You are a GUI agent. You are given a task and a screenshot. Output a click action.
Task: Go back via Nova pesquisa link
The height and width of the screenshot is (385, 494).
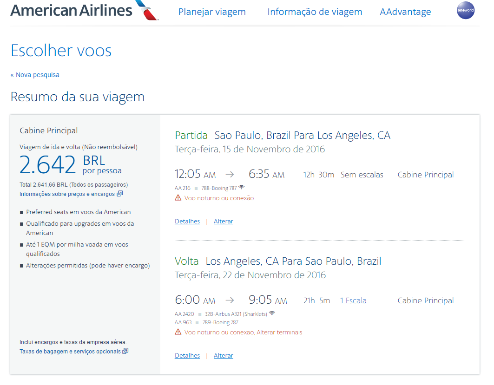click(x=35, y=75)
